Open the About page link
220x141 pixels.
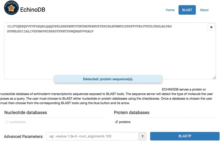pyautogui.click(x=204, y=10)
